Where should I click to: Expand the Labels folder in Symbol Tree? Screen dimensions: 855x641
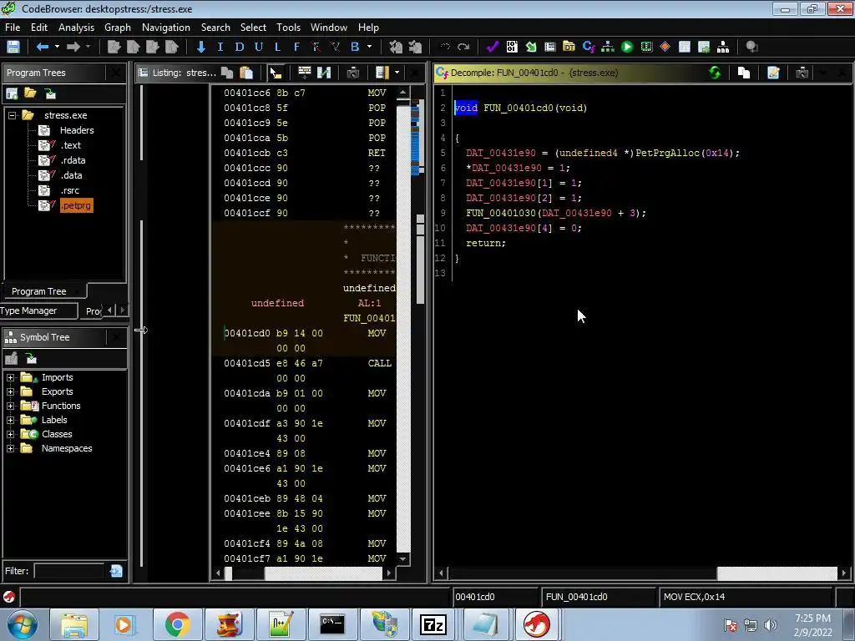pyautogui.click(x=10, y=421)
